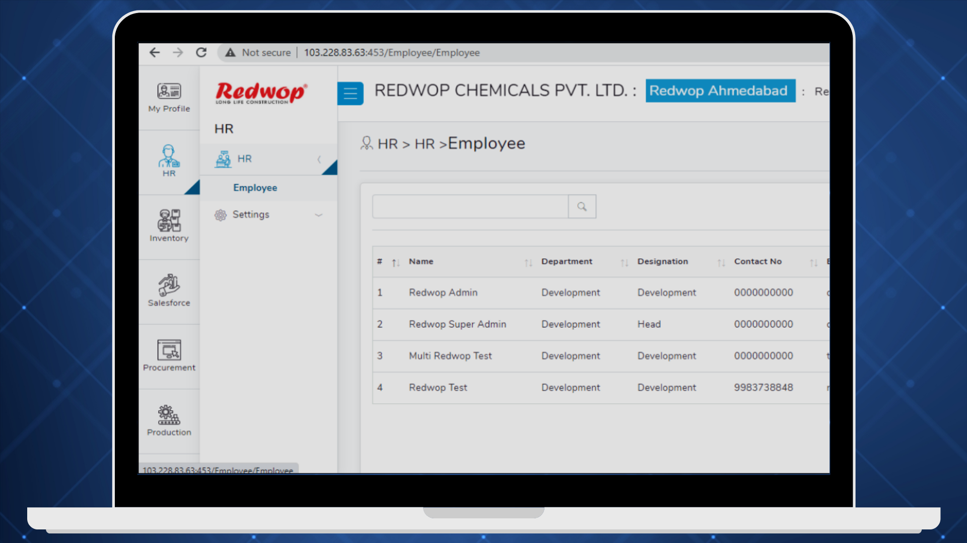967x543 pixels.
Task: Click the browser back arrow
Action: (x=155, y=52)
